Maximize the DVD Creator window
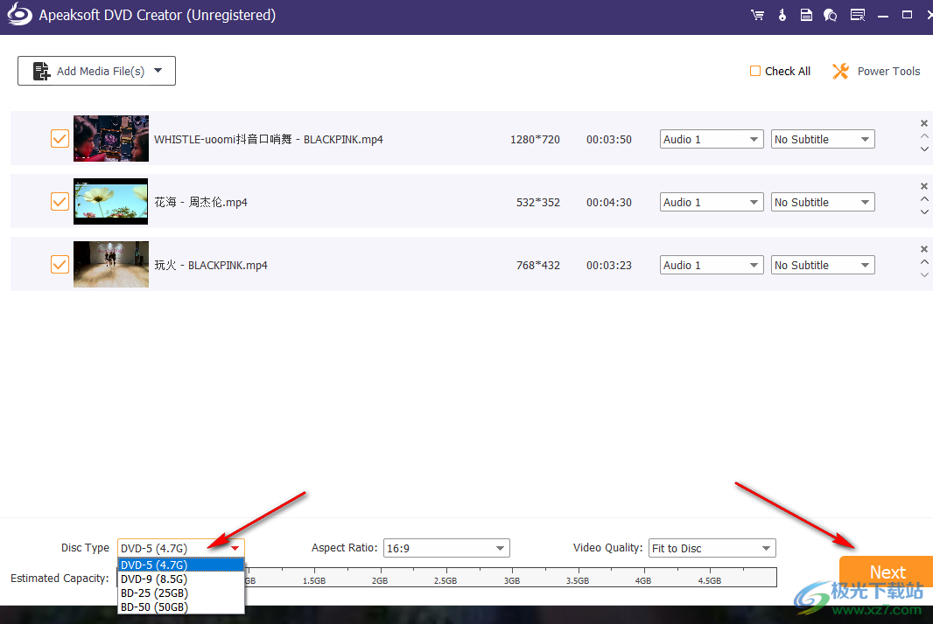Screen dimensions: 933x624 907,15
